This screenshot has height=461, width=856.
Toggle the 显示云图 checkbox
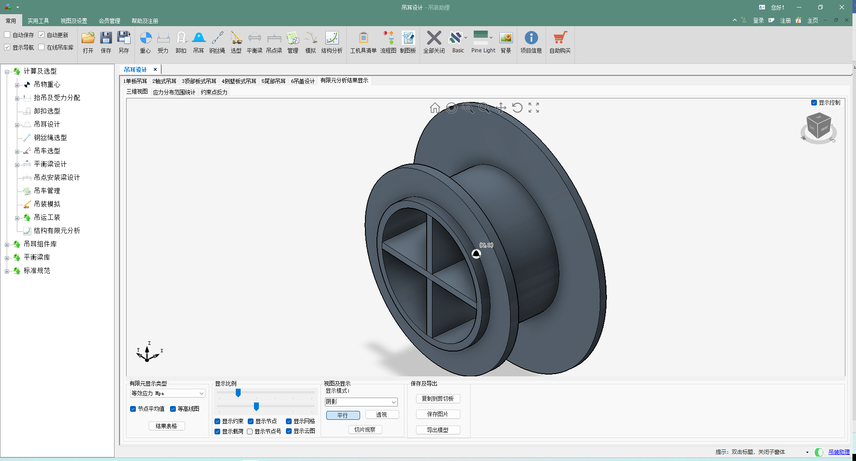pyautogui.click(x=289, y=431)
